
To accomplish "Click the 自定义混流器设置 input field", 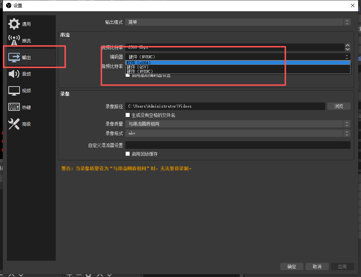I will [x=238, y=145].
